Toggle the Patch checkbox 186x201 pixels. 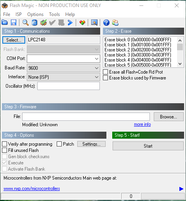(59, 144)
